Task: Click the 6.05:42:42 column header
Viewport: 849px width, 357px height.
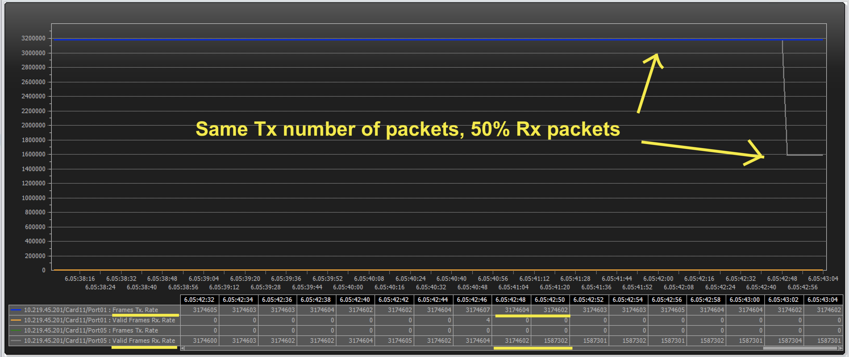Action: (x=394, y=300)
